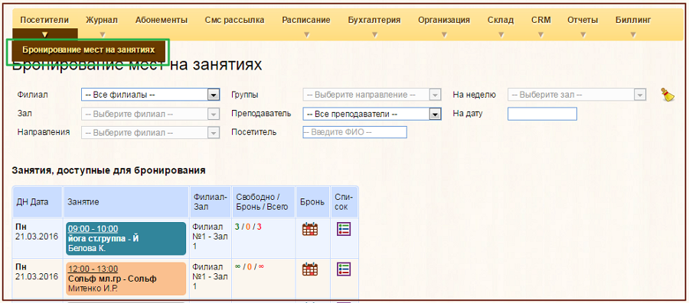Image resolution: width=689 pixels, height=303 pixels.
Task: Click the Филиал-Зал column header
Action: [211, 201]
